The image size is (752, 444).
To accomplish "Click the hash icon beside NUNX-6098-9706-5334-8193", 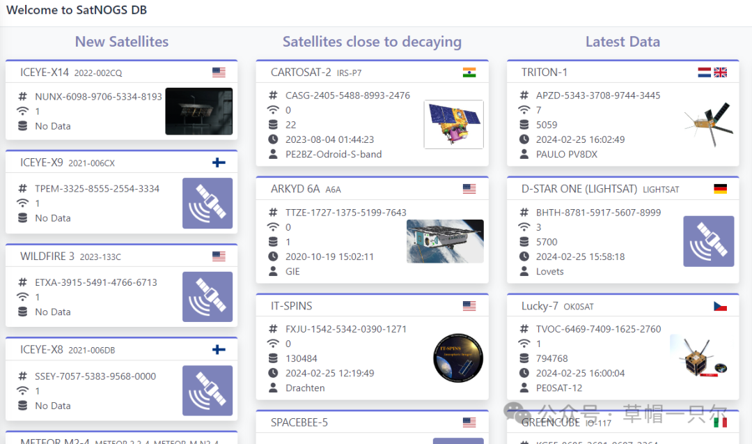I will click(22, 96).
